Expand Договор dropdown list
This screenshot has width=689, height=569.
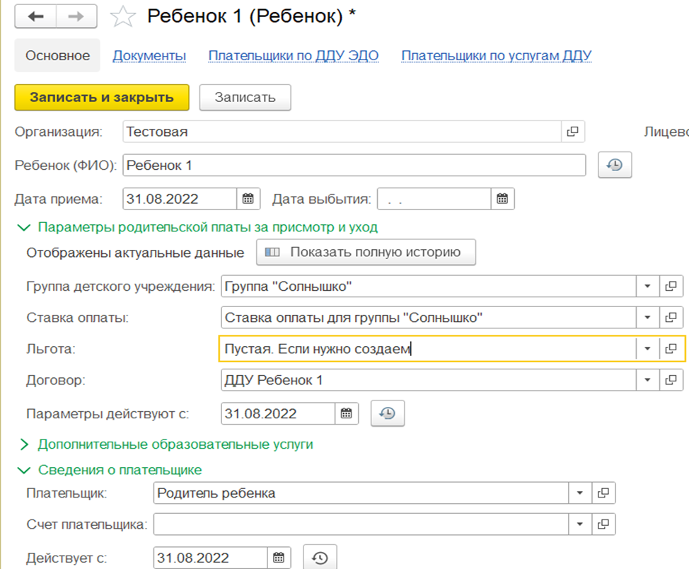[x=648, y=380]
